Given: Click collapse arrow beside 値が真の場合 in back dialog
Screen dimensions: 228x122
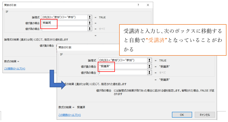Looking at the screenshot, I should [89, 23].
